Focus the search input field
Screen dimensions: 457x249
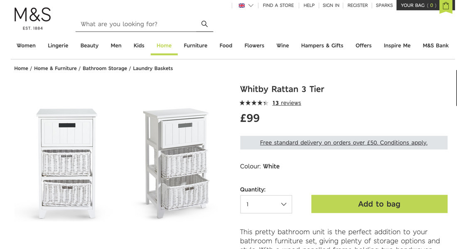coord(137,24)
